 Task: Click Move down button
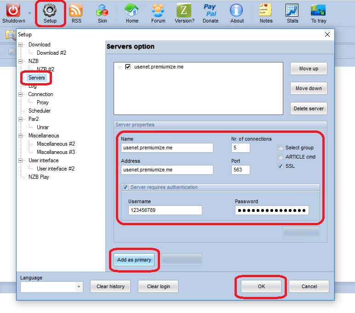(x=309, y=88)
